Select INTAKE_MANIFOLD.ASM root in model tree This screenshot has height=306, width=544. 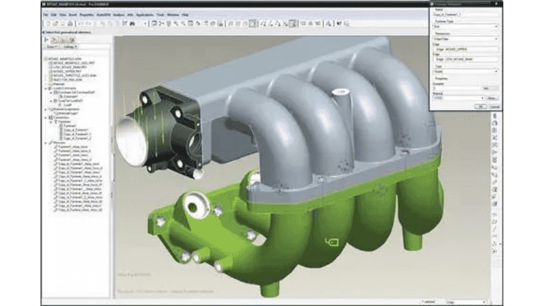[x=65, y=58]
